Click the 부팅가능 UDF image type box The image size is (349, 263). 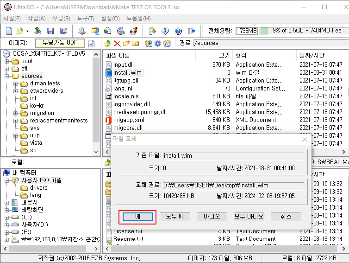click(x=60, y=43)
